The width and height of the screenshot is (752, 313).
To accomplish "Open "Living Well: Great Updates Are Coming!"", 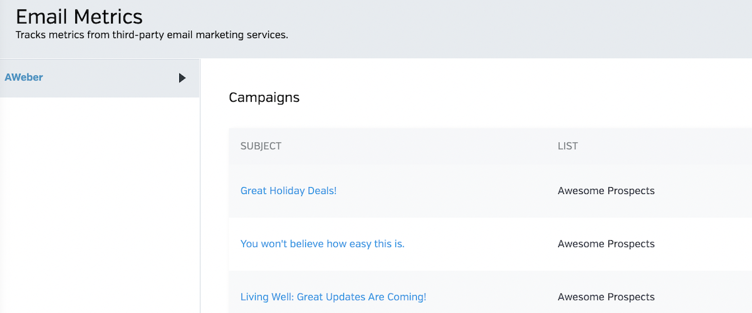I will click(333, 297).
